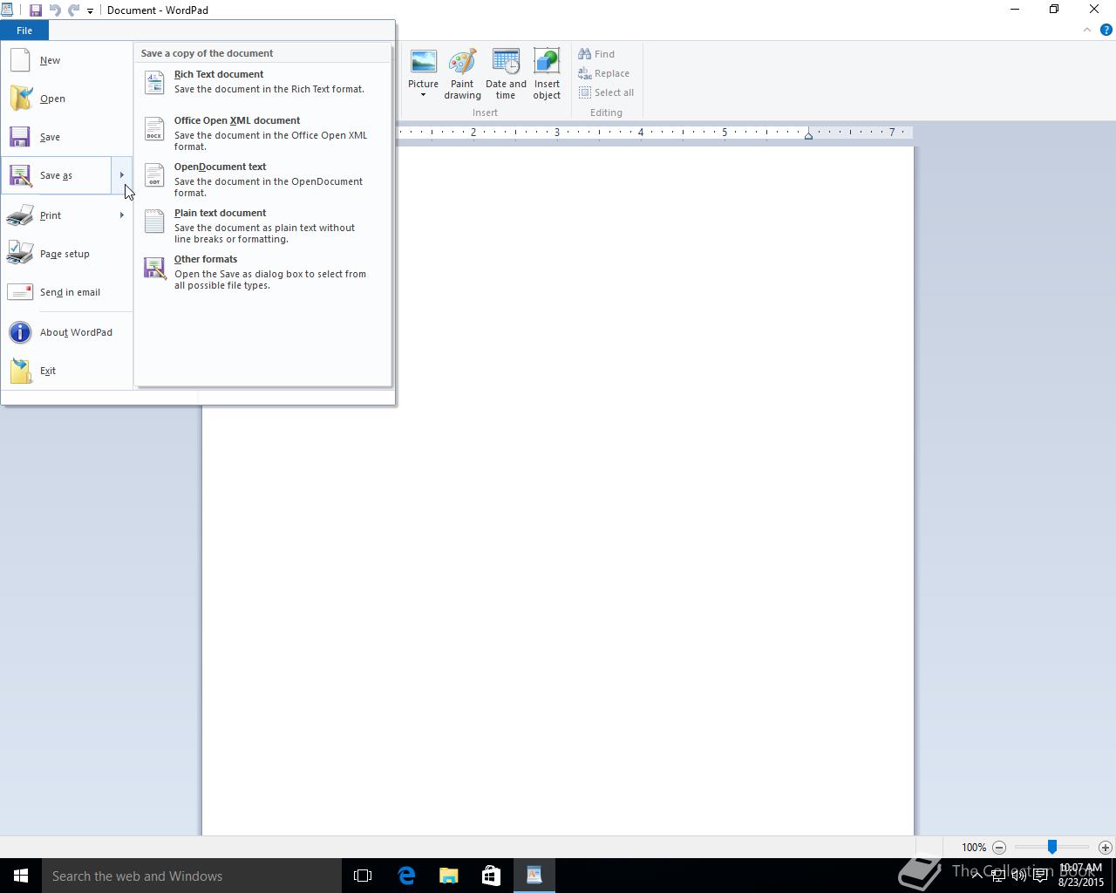
Task: Click the Find button
Action: (x=596, y=54)
